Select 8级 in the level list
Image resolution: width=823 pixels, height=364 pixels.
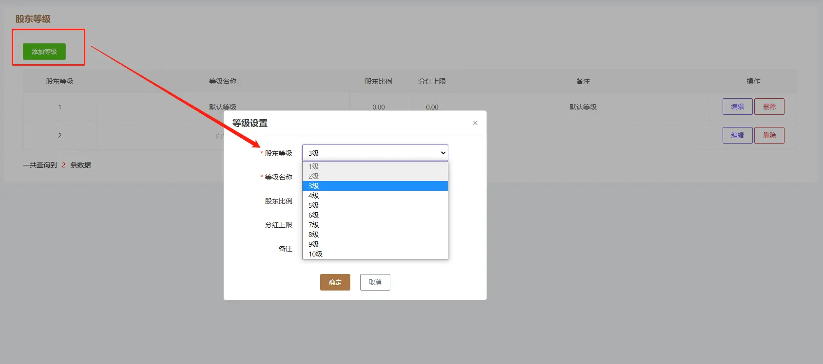[x=375, y=235]
